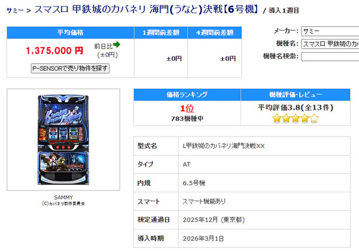This screenshot has height=251, width=359.
Task: Click the 1位 ranking value
Action: tap(187, 108)
